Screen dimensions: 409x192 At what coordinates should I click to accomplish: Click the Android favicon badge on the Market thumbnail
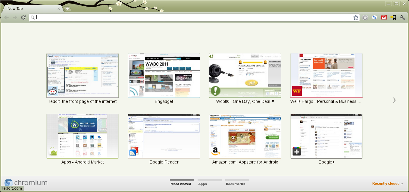click(x=53, y=151)
